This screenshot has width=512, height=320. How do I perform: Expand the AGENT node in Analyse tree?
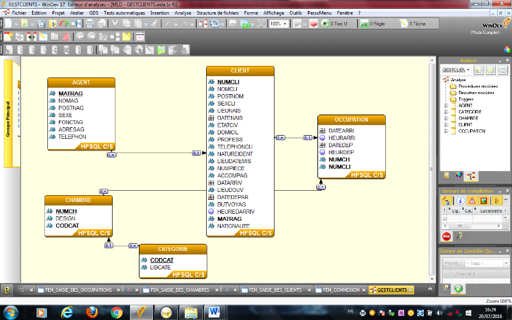tap(446, 106)
